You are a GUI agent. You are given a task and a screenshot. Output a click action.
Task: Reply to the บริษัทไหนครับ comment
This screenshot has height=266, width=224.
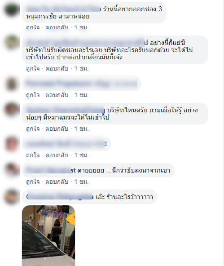(57, 129)
